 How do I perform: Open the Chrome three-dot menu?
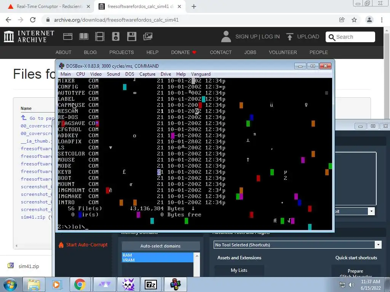[x=382, y=20]
